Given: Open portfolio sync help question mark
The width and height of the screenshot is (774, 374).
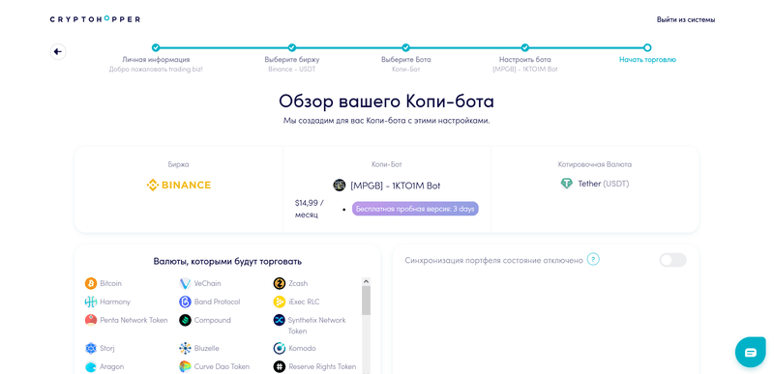Looking at the screenshot, I should [593, 259].
